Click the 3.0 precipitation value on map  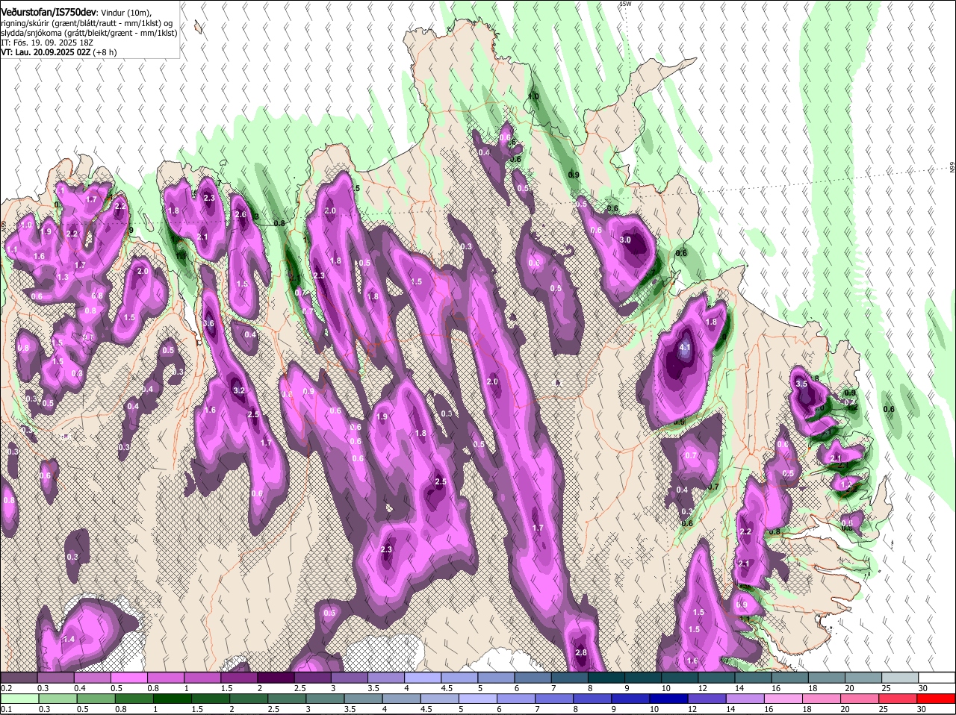(x=626, y=240)
